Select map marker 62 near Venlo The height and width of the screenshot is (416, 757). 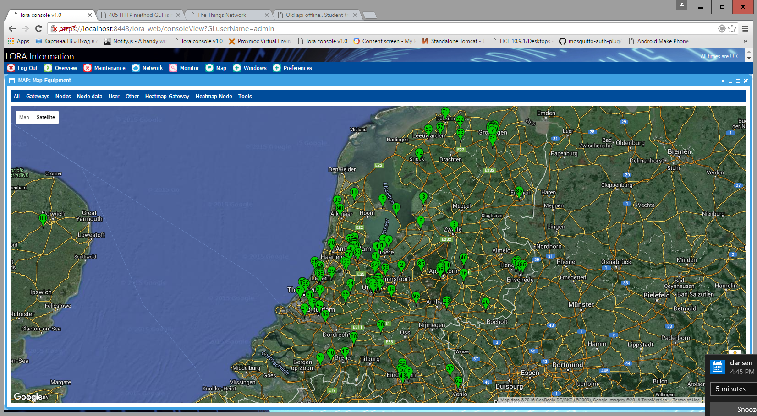[x=458, y=382]
